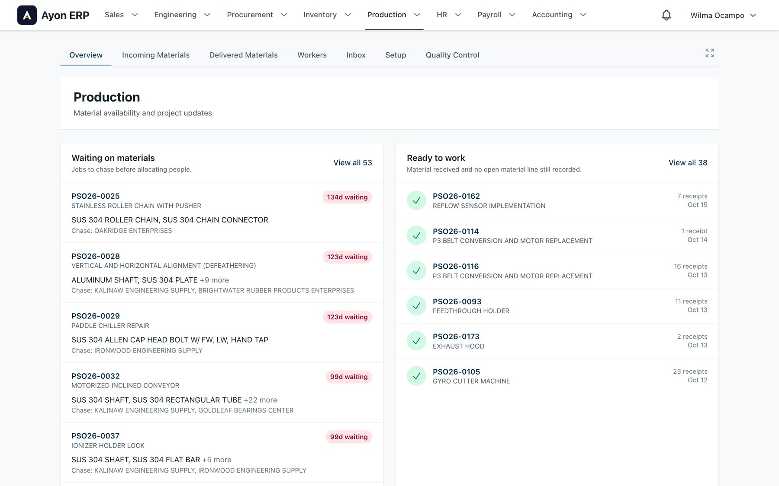Image resolution: width=779 pixels, height=486 pixels.
Task: Open PSO26-0173 exhaust hood
Action: pyautogui.click(x=557, y=341)
